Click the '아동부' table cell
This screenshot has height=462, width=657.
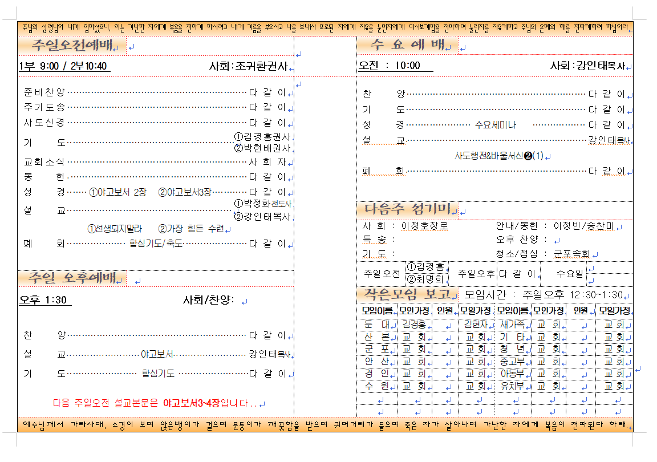tap(513, 373)
